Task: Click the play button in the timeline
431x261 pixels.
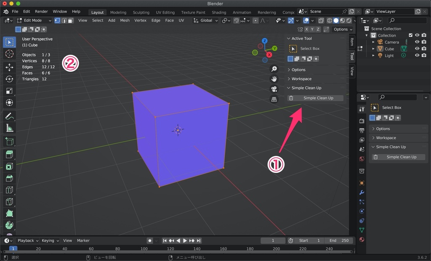Action: 185,240
